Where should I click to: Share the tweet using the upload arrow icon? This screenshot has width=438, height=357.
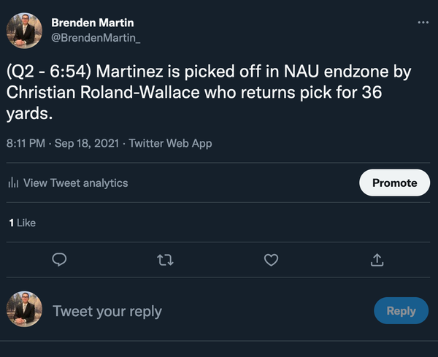pos(377,259)
